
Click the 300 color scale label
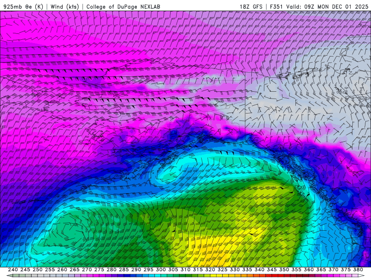(160, 270)
